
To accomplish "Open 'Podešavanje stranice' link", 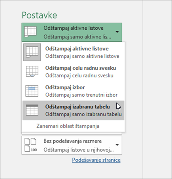I will pyautogui.click(x=96, y=160).
